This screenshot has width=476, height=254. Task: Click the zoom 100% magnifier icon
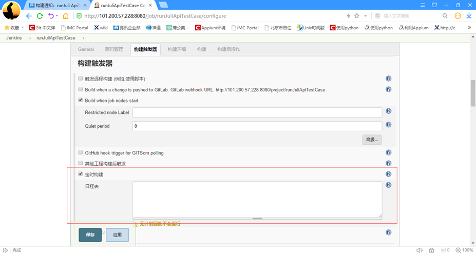coord(458,250)
